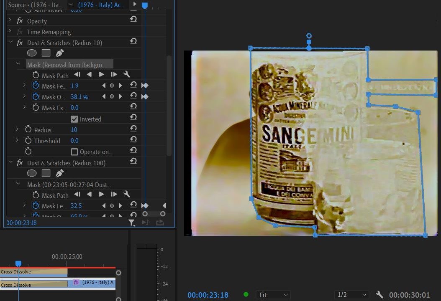Reset Dust & Scratches (Radius 10) effect
Viewport: 441px width, 301px height.
(133, 41)
